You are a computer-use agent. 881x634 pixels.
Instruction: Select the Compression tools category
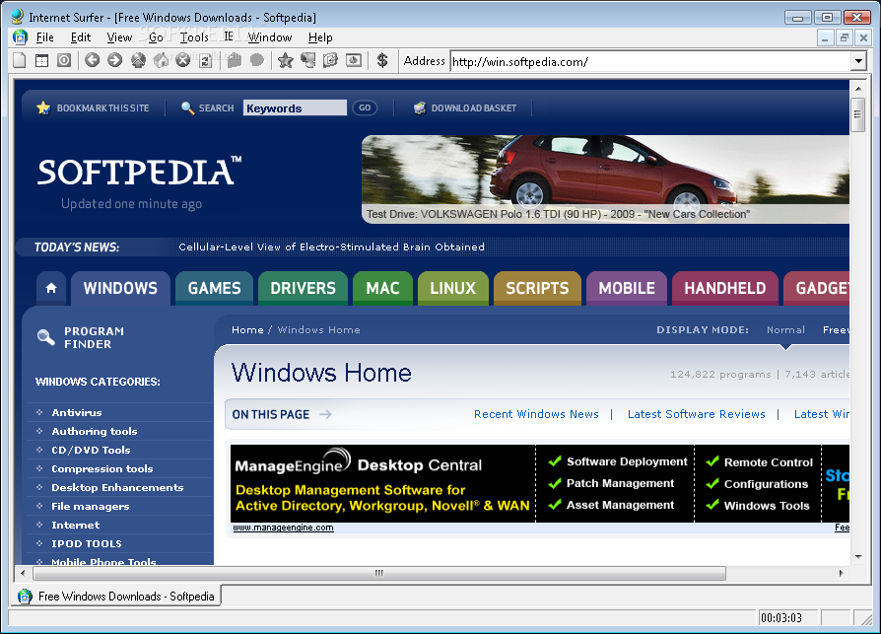(x=102, y=468)
